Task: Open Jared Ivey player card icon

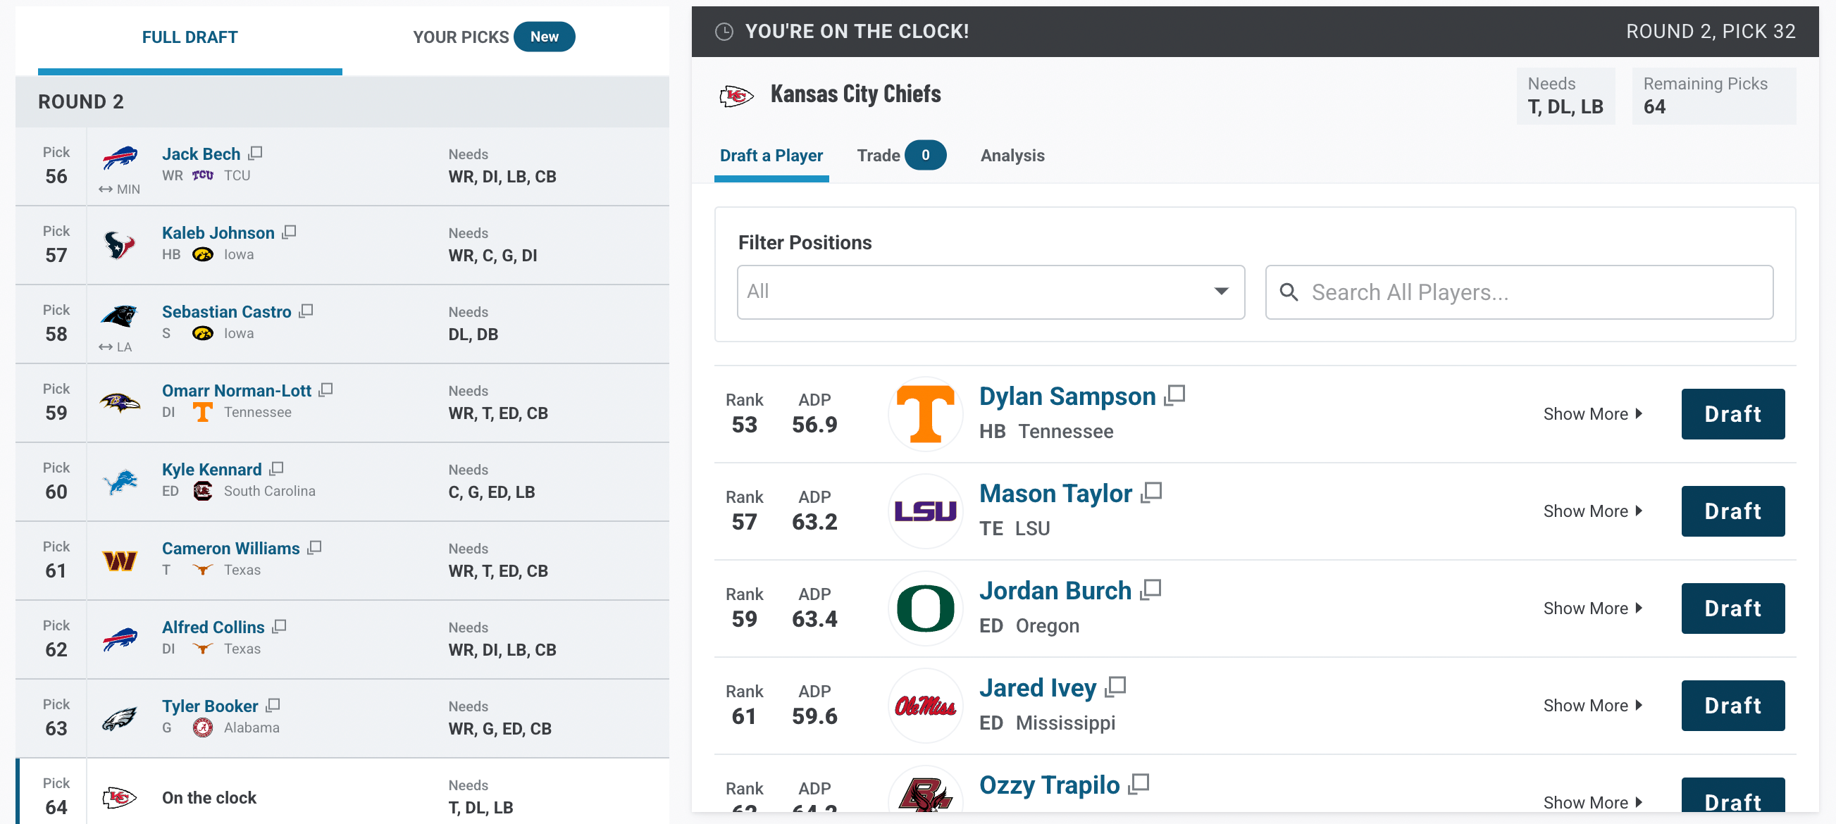Action: 1115,687
